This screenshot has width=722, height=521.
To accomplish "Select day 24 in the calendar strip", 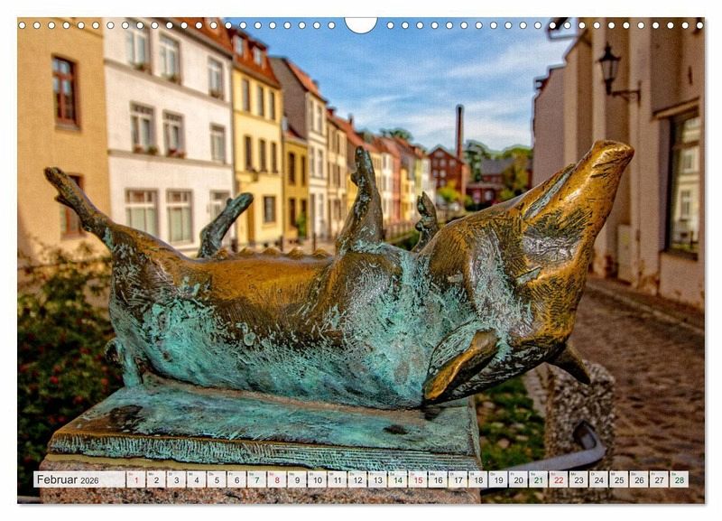I will pyautogui.click(x=599, y=479).
